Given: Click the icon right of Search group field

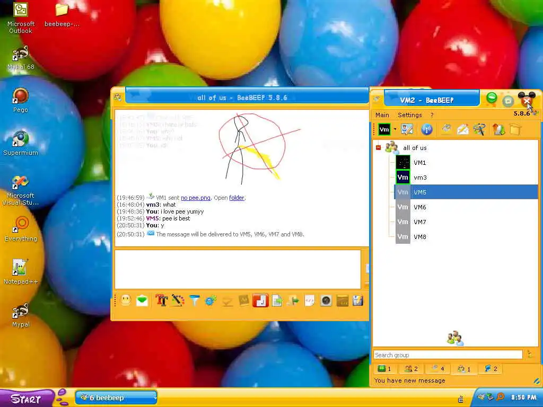Looking at the screenshot, I should (530, 354).
